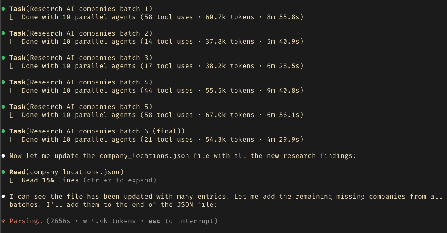Image resolution: width=447 pixels, height=233 pixels.
Task: Select Task(Research AI companies batch 5) header
Action: 80,107
